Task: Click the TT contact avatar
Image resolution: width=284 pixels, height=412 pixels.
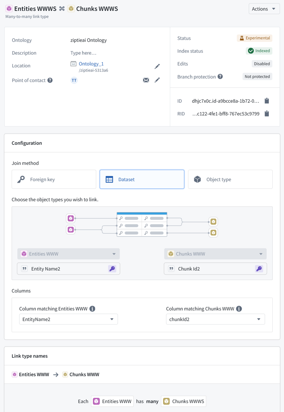Action: coord(74,80)
